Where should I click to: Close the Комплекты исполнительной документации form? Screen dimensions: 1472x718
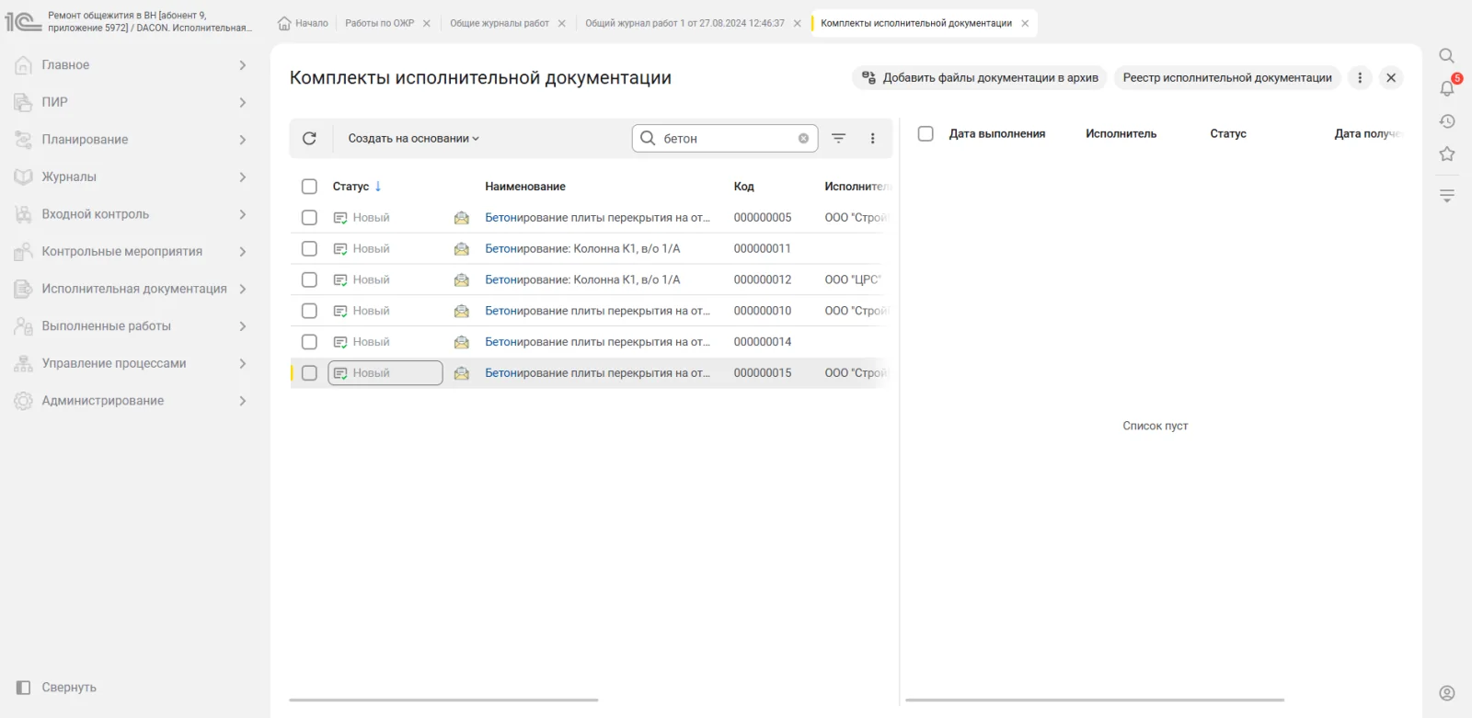point(1391,78)
